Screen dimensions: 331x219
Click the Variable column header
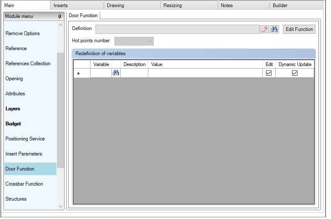coord(101,64)
